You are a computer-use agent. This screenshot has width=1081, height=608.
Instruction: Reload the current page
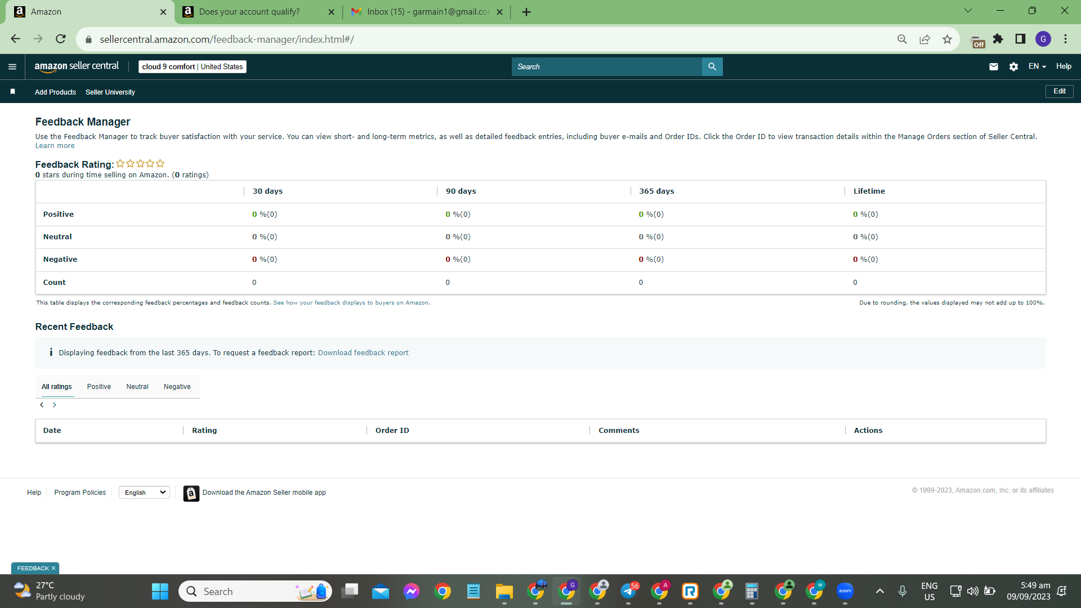tap(61, 39)
